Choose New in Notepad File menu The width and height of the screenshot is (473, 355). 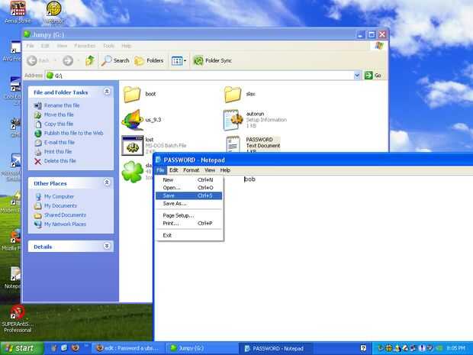pyautogui.click(x=189, y=179)
